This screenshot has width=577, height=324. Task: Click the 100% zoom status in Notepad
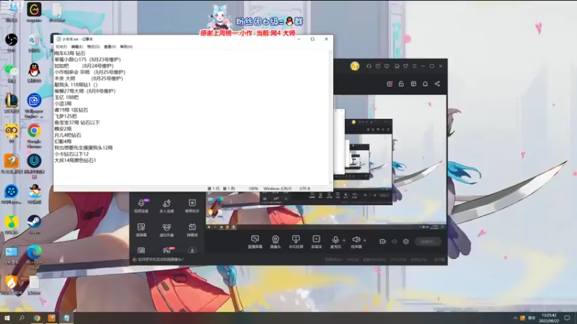pos(253,189)
